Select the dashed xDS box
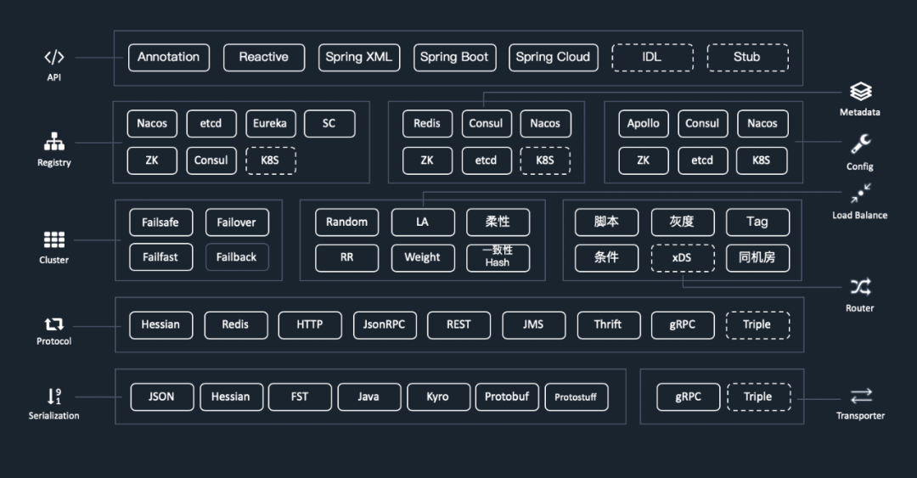 (683, 257)
